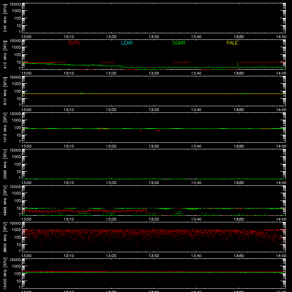Click the 1000 tick label on 8800 MHz axis
This screenshot has width=292, height=292.
tap(16, 230)
